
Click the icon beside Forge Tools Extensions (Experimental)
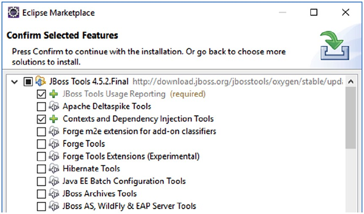pos(54,156)
